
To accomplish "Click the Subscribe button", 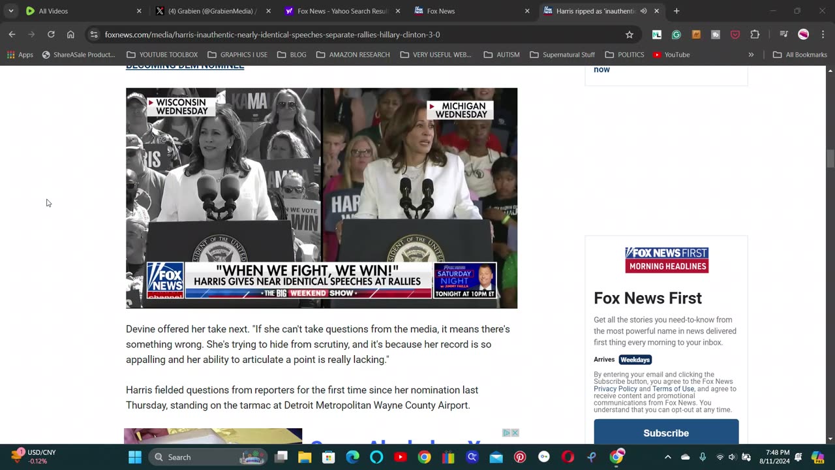I will click(666, 433).
